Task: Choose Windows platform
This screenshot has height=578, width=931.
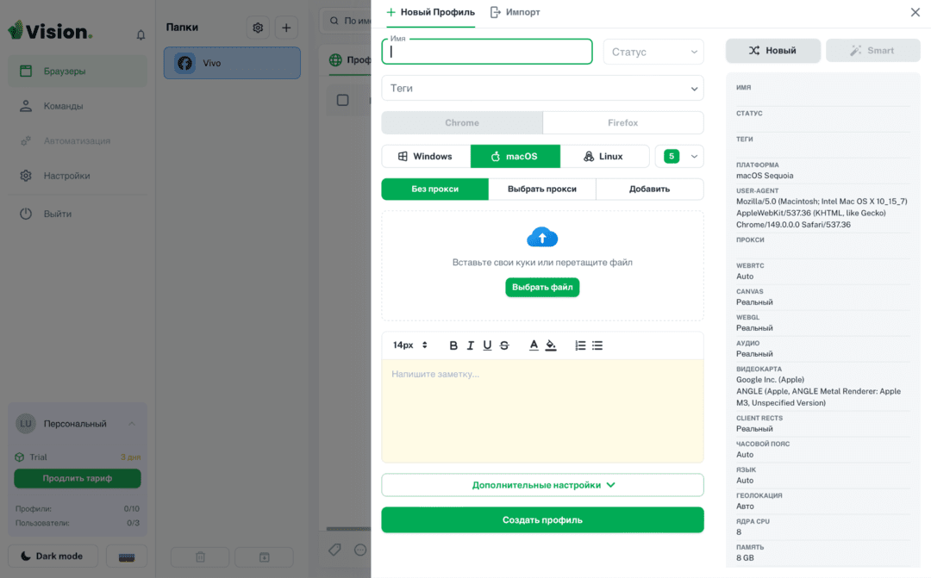Action: (x=426, y=157)
